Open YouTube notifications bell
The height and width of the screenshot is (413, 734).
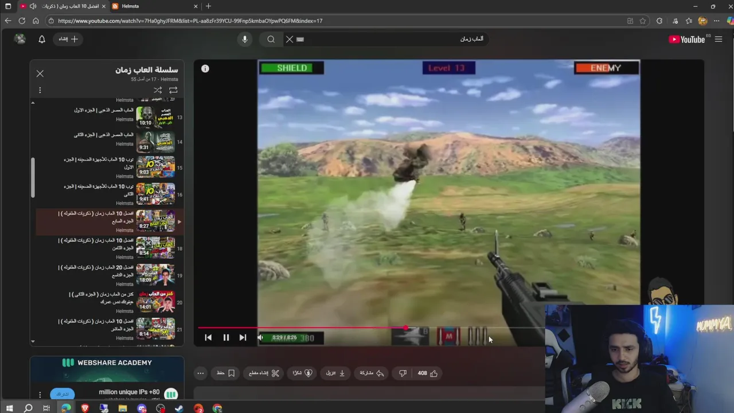tap(42, 39)
